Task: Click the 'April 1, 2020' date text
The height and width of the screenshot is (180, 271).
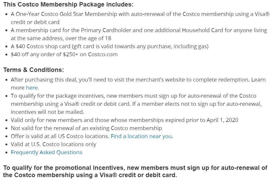Action: click(223, 120)
